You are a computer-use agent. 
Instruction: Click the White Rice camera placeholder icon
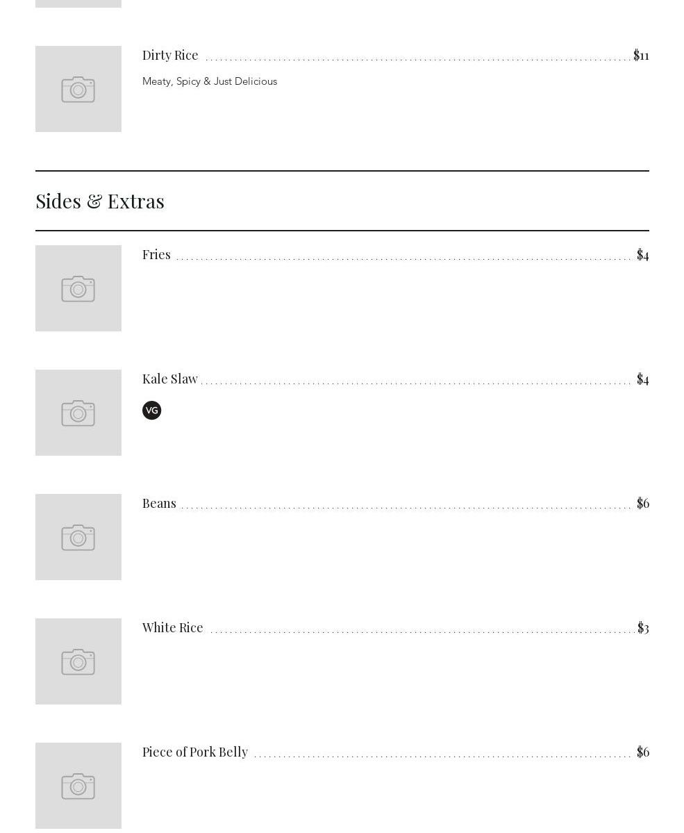(78, 662)
